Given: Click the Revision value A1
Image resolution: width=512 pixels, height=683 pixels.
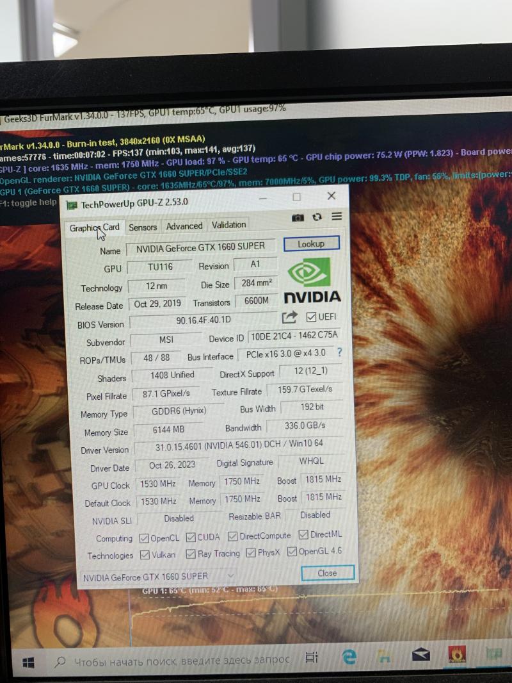Looking at the screenshot, I should tap(255, 264).
